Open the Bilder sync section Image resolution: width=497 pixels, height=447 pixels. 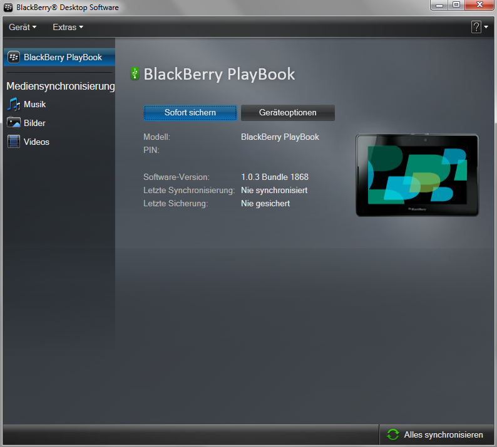(x=34, y=123)
